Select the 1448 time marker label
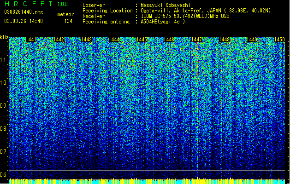 (x=224, y=40)
